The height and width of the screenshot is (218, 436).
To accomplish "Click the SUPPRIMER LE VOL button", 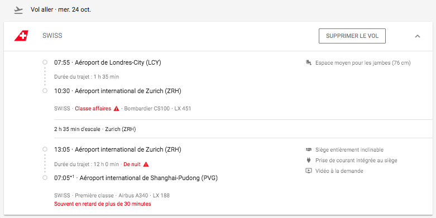I will tap(352, 36).
